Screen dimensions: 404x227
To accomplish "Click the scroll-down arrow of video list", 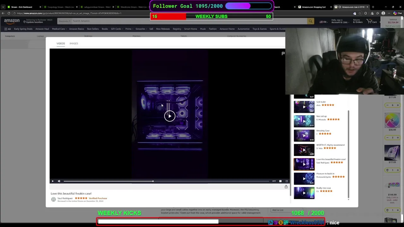I will (348, 199).
